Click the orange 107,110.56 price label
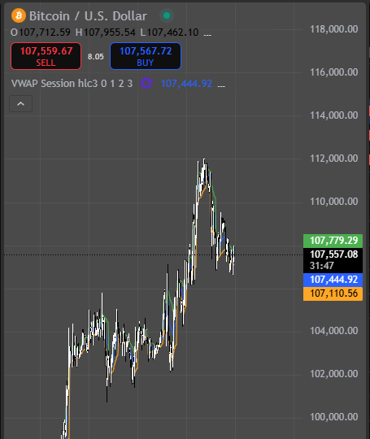Image resolution: width=370 pixels, height=439 pixels. (x=333, y=293)
